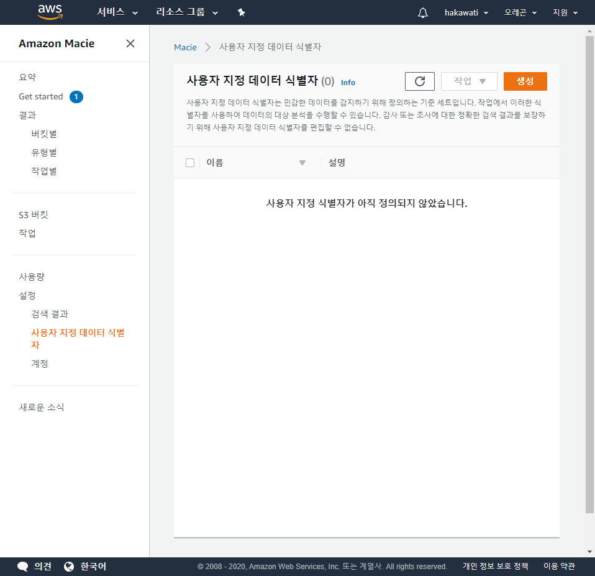Open the Info link beside the title
The image size is (595, 576).
[348, 83]
